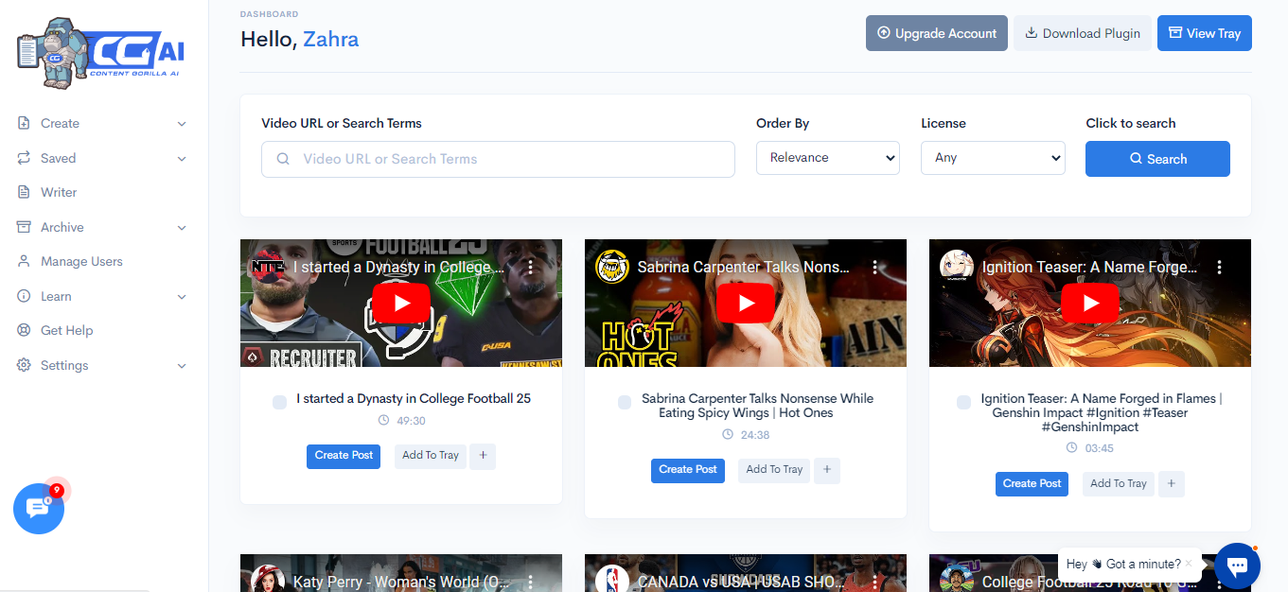Click the Content Gorilla AI logo
The image size is (1288, 592).
98,53
